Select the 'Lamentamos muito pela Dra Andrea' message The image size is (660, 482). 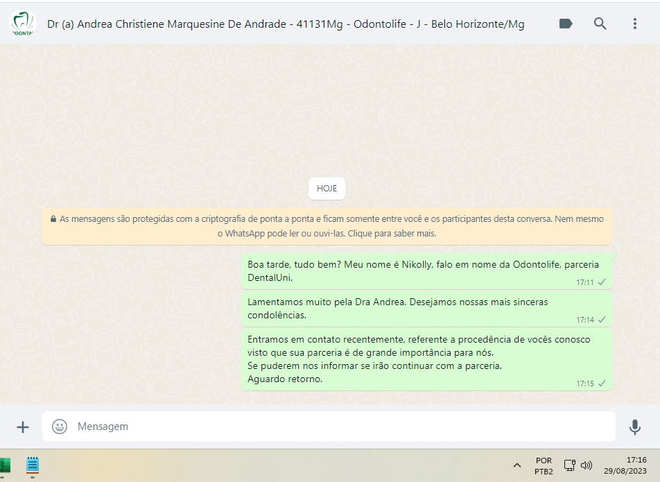coord(426,309)
